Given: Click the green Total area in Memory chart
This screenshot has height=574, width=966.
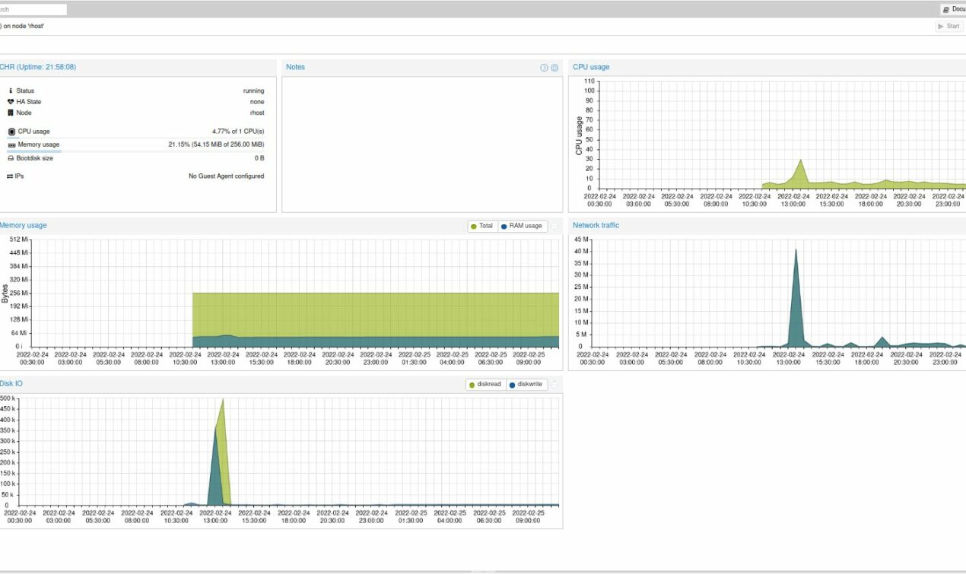Looking at the screenshot, I should [x=375, y=314].
